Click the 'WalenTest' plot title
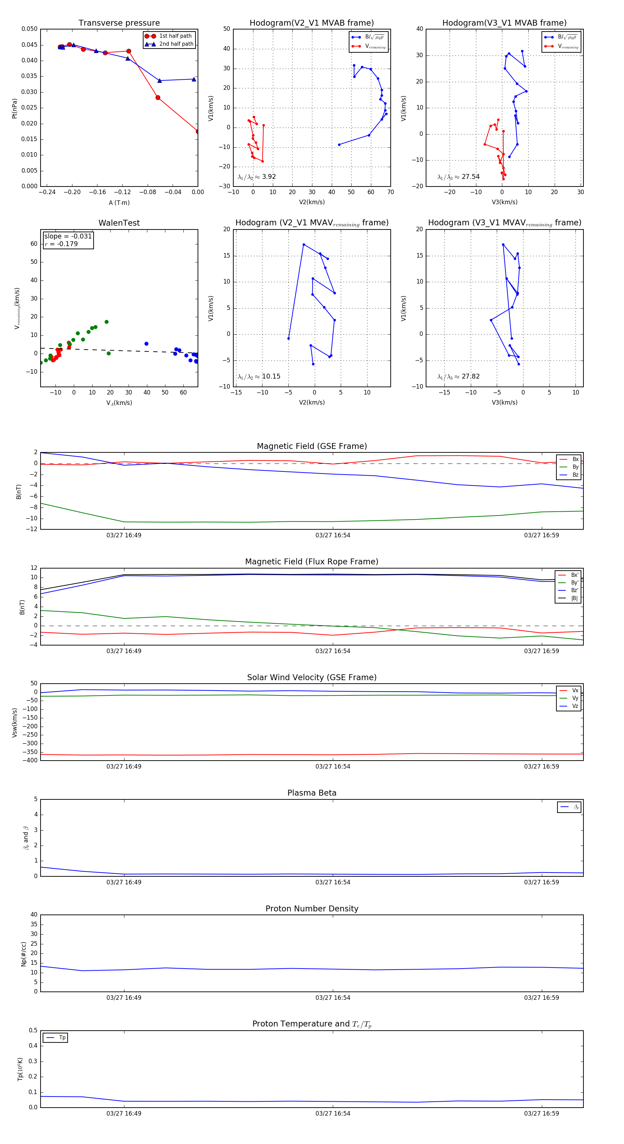 click(119, 223)
